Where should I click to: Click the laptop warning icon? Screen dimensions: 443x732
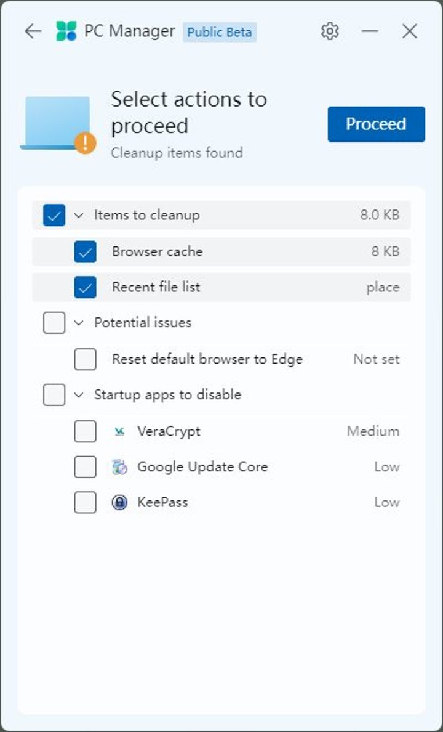[59, 123]
